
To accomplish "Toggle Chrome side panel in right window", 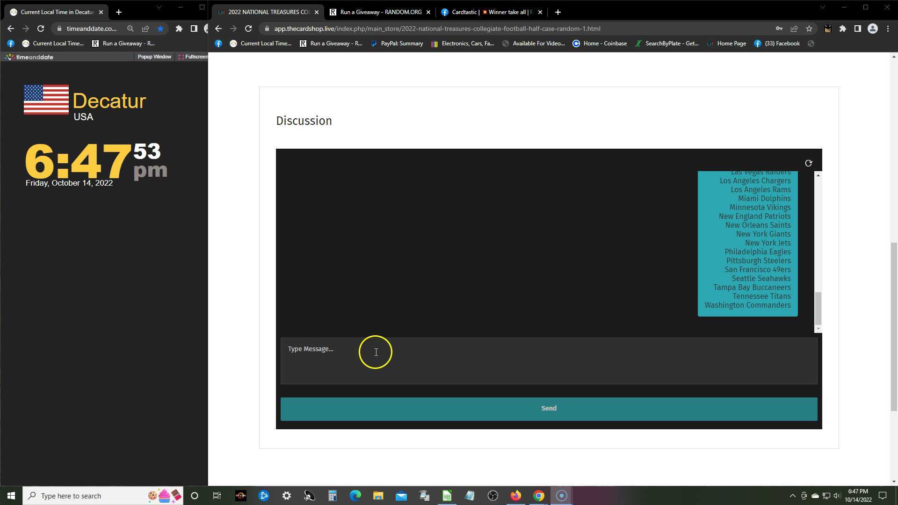I will (857, 29).
